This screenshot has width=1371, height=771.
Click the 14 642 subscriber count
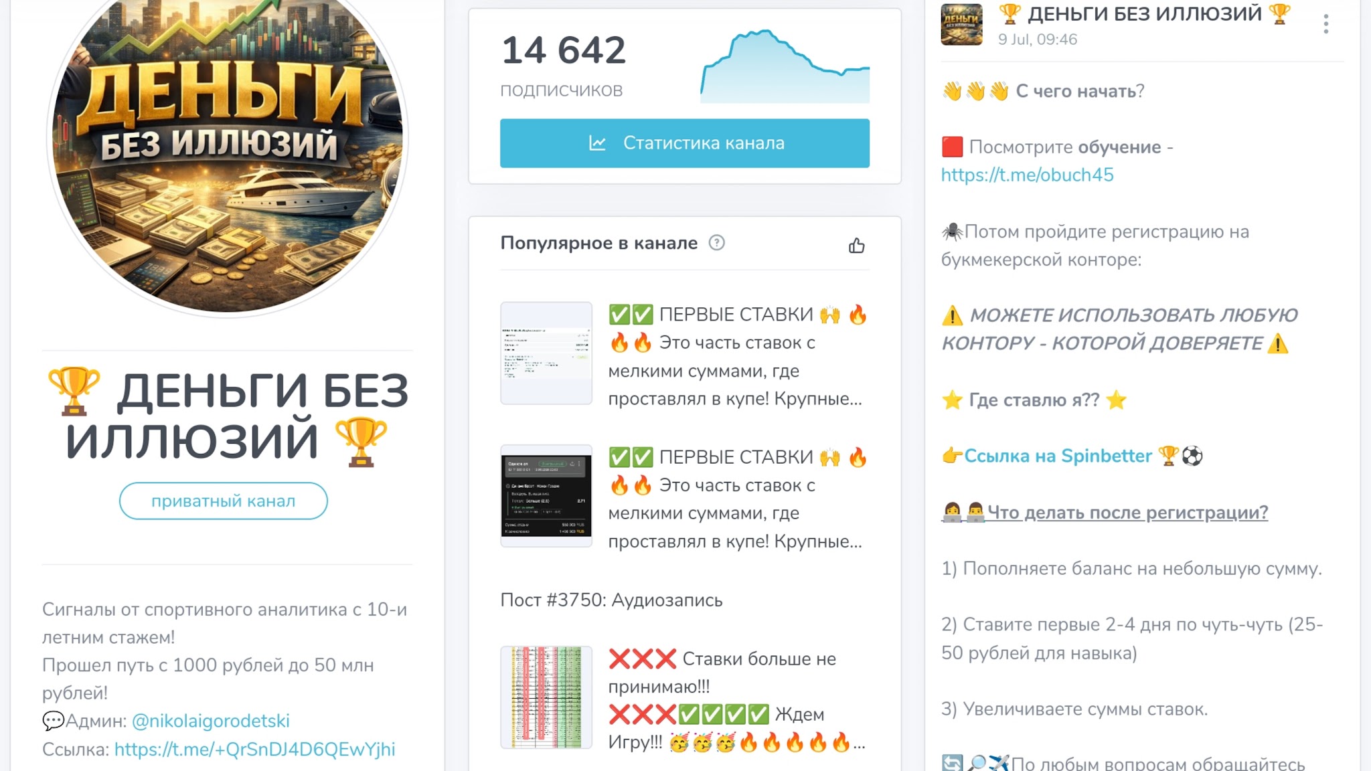(x=564, y=50)
